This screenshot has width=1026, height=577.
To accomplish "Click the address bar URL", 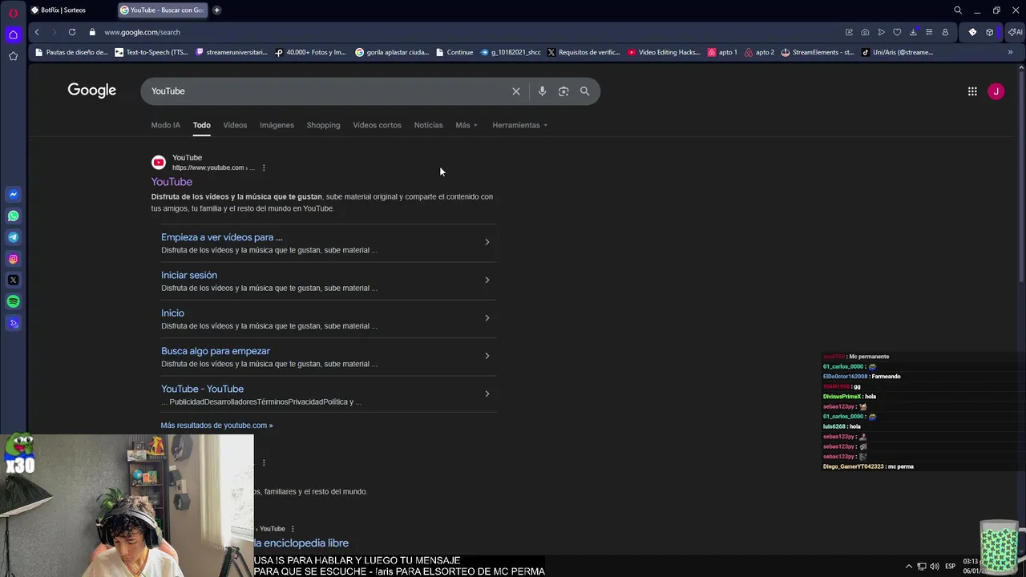I will click(142, 32).
